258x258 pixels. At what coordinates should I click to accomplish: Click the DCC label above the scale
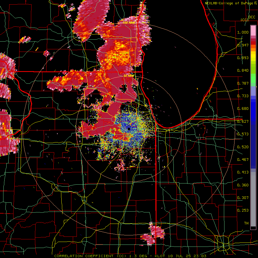[x=252, y=17]
